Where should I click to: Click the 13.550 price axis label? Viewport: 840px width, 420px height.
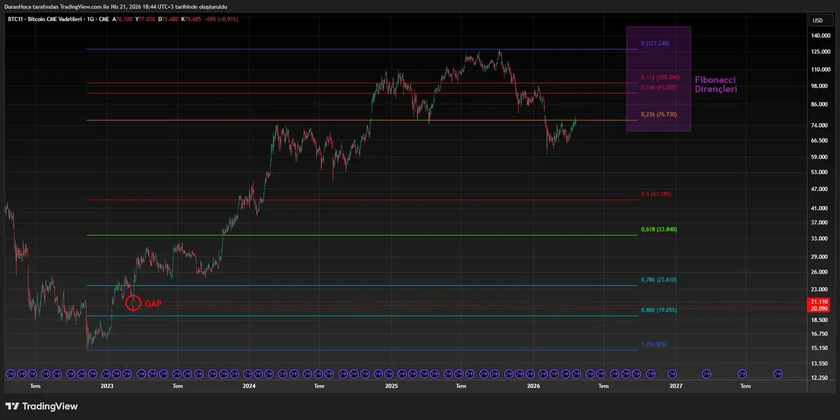[819, 363]
